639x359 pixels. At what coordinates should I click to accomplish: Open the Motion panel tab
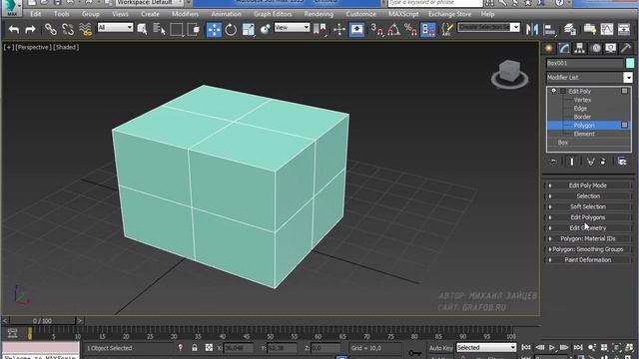pyautogui.click(x=596, y=49)
